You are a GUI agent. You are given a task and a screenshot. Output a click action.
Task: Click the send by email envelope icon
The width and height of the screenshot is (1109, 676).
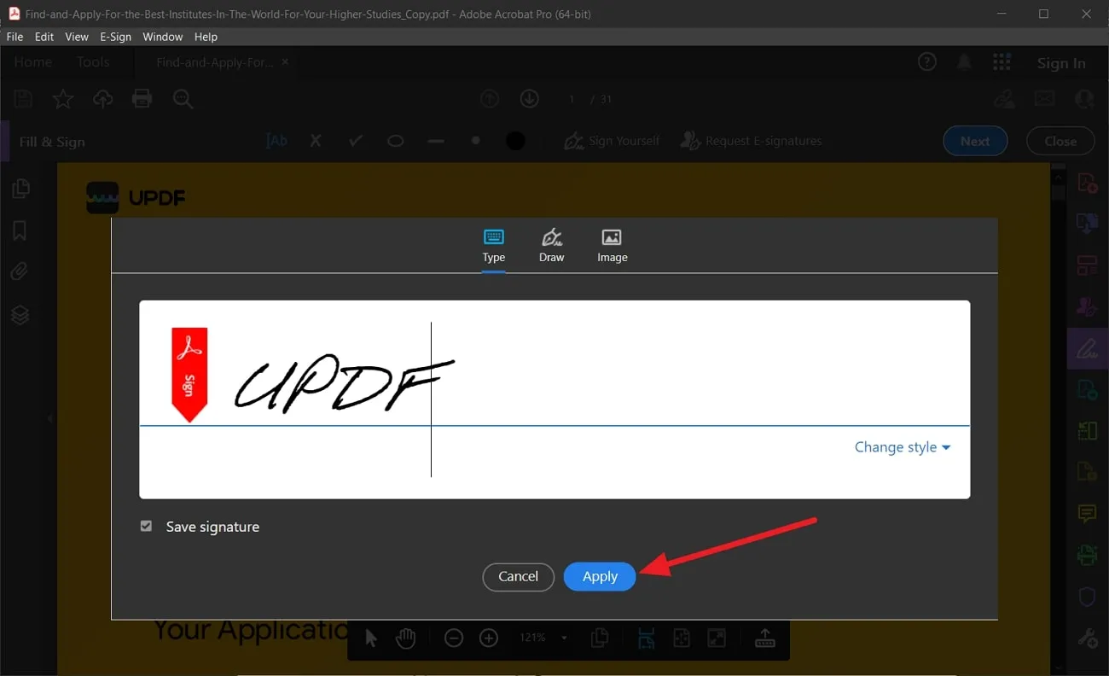(1045, 99)
